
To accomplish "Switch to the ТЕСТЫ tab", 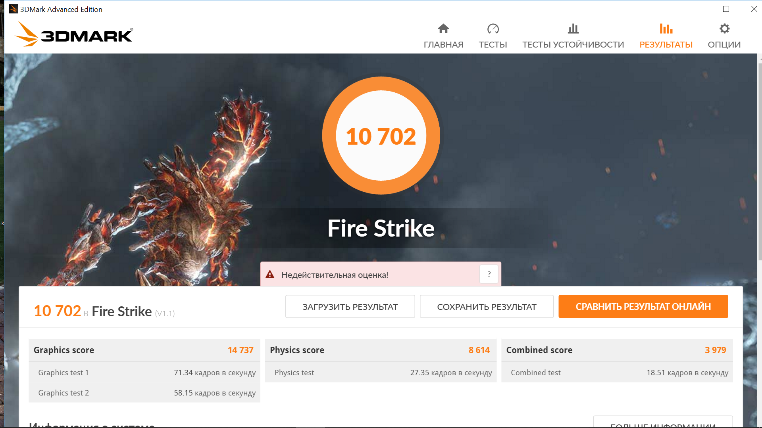I will click(493, 44).
